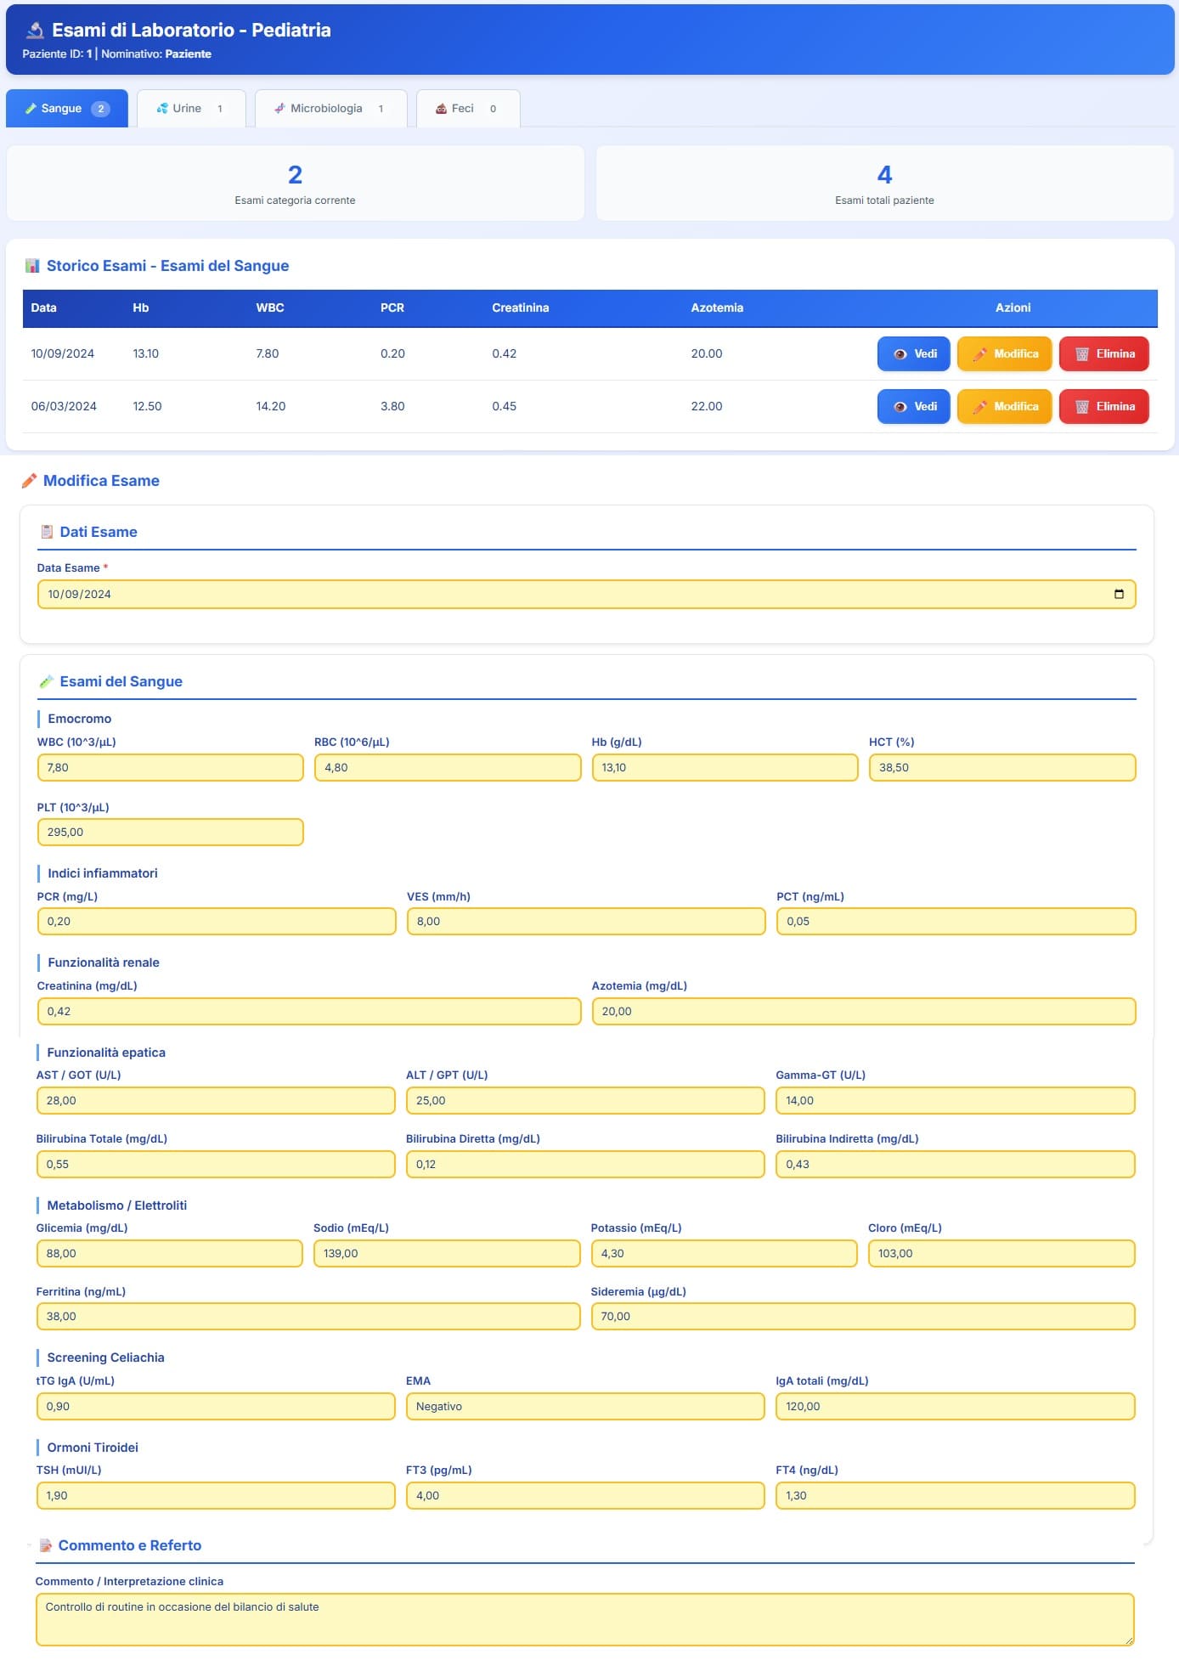The width and height of the screenshot is (1179, 1671).
Task: Click the clipboard icon next to Dati Esame
Action: (x=47, y=532)
